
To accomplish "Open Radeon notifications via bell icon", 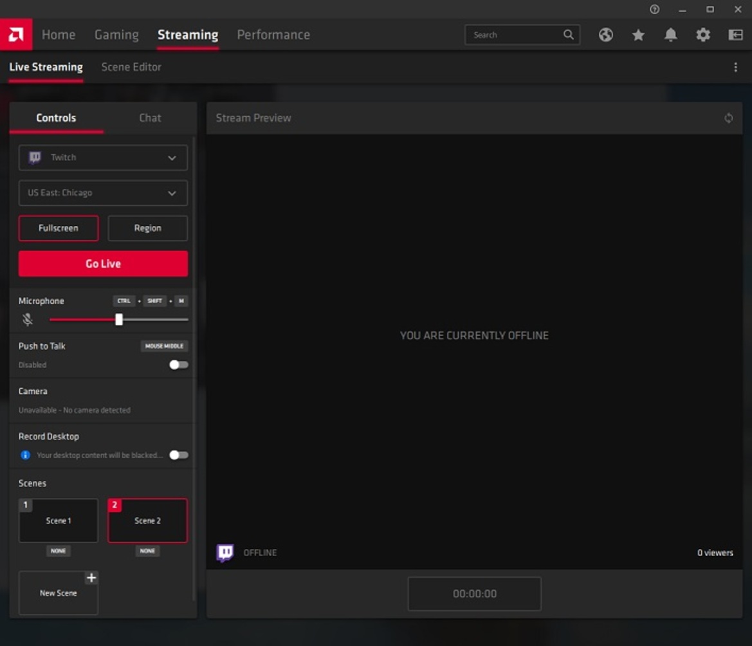I will (x=670, y=35).
